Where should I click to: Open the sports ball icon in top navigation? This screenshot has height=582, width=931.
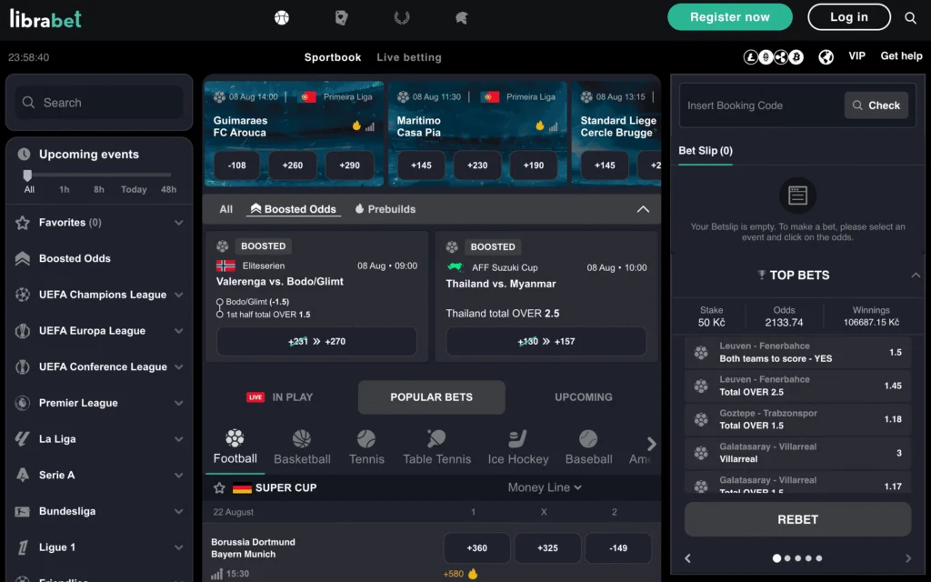pyautogui.click(x=282, y=18)
